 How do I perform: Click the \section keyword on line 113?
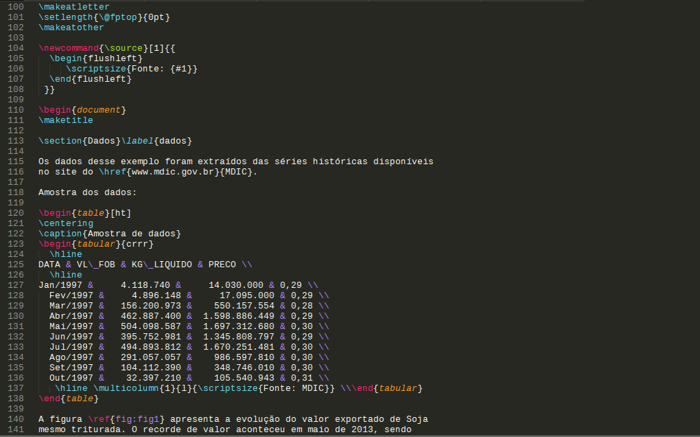60,141
